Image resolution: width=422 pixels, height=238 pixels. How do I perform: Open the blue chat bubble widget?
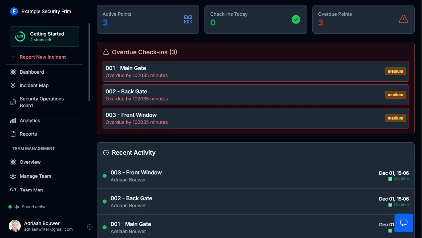404,223
